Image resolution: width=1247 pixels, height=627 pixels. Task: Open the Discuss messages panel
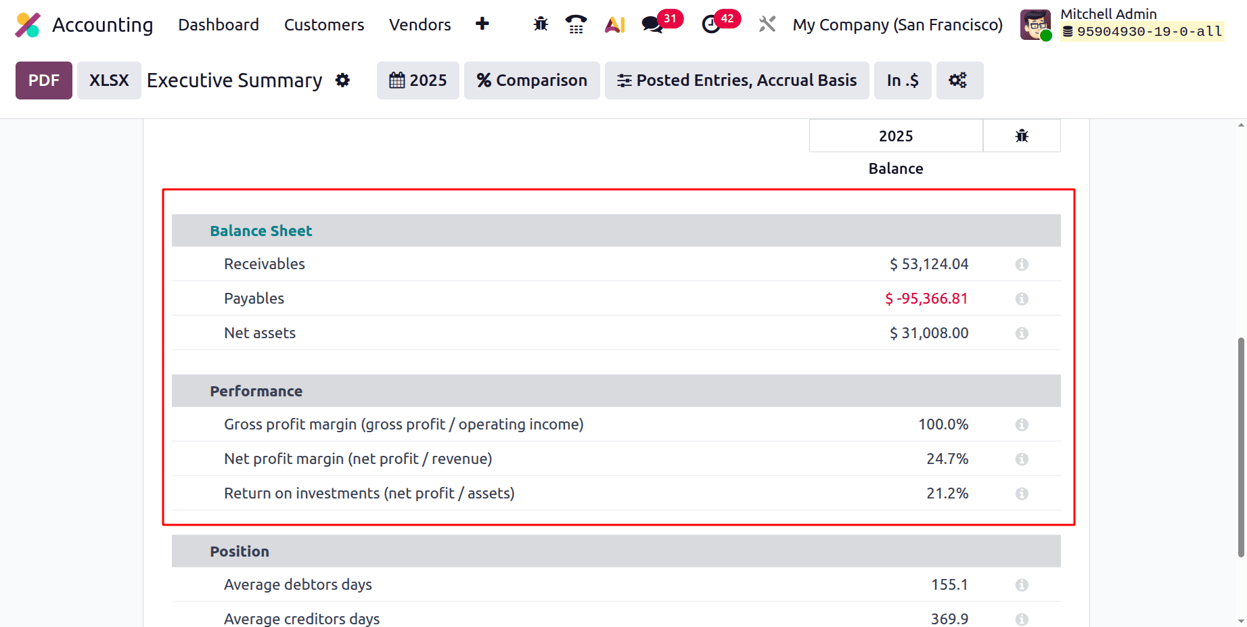tap(651, 24)
